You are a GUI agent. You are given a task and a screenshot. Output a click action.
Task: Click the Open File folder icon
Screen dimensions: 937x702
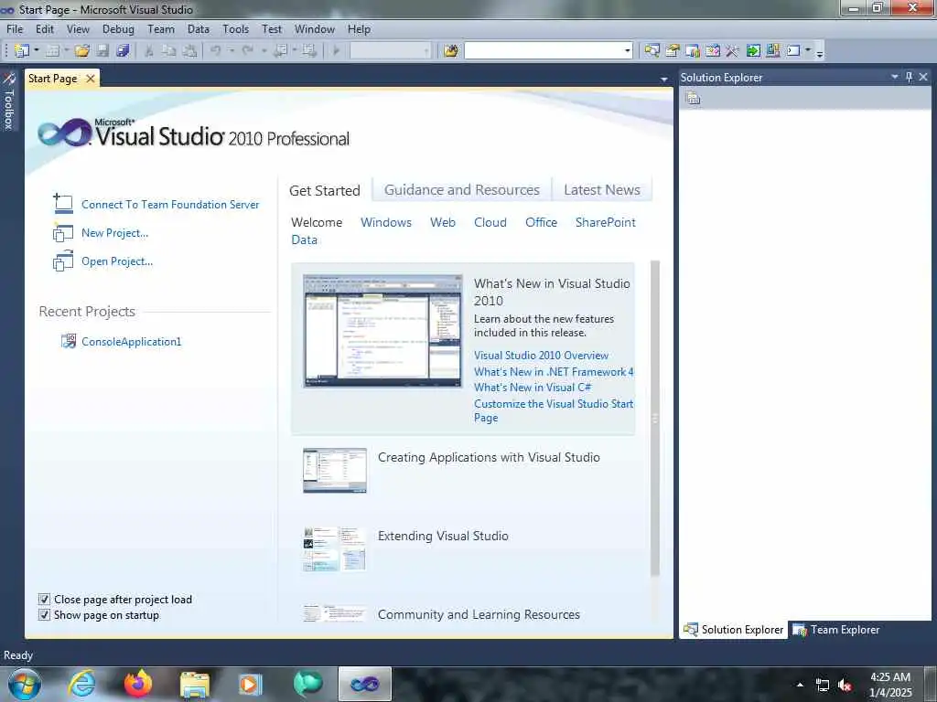[x=82, y=51]
